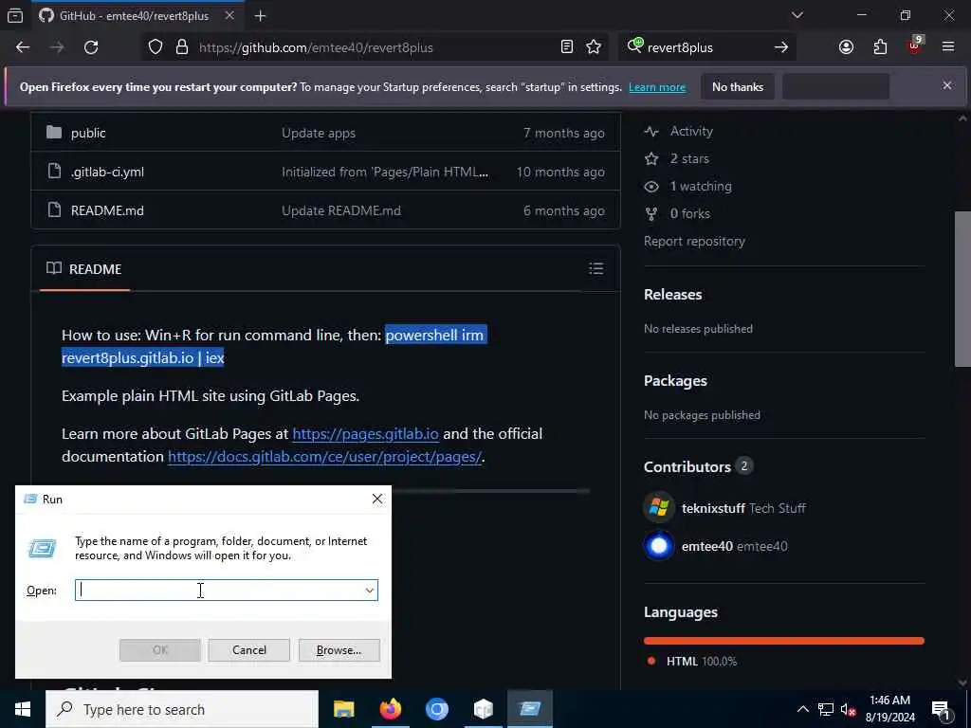This screenshot has height=728, width=971.
Task: Open the Firefox hamburger menu
Action: (948, 47)
